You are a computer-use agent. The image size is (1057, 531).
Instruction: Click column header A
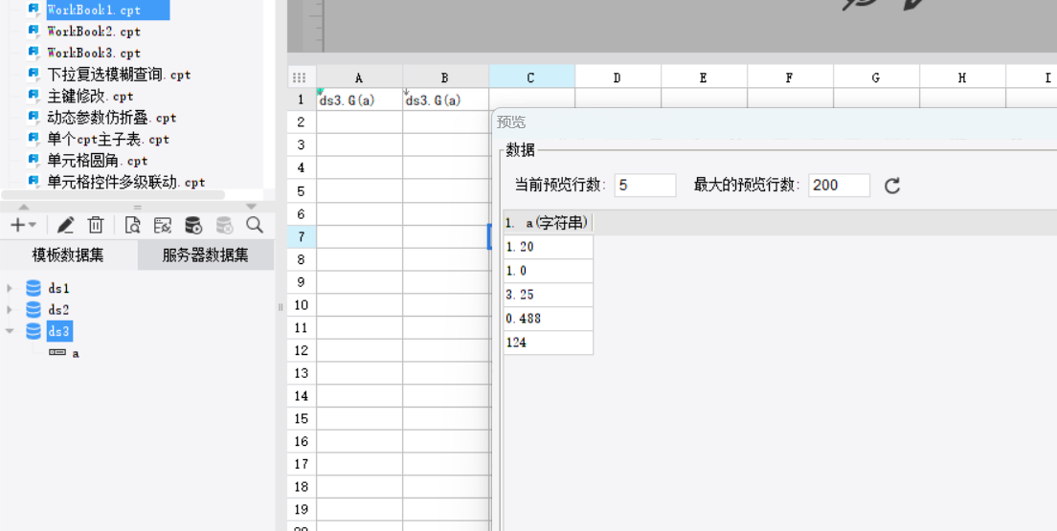pos(360,77)
